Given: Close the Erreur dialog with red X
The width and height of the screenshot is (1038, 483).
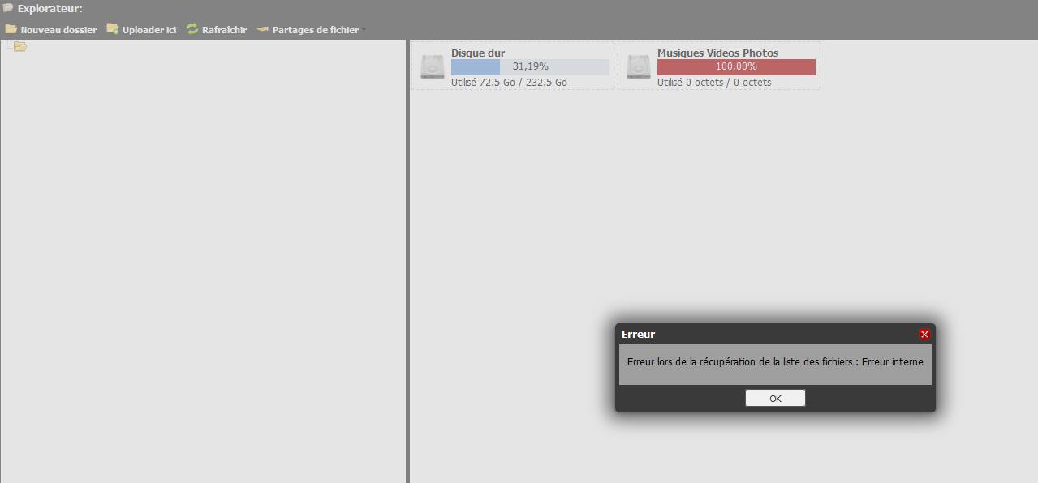Looking at the screenshot, I should click(924, 334).
